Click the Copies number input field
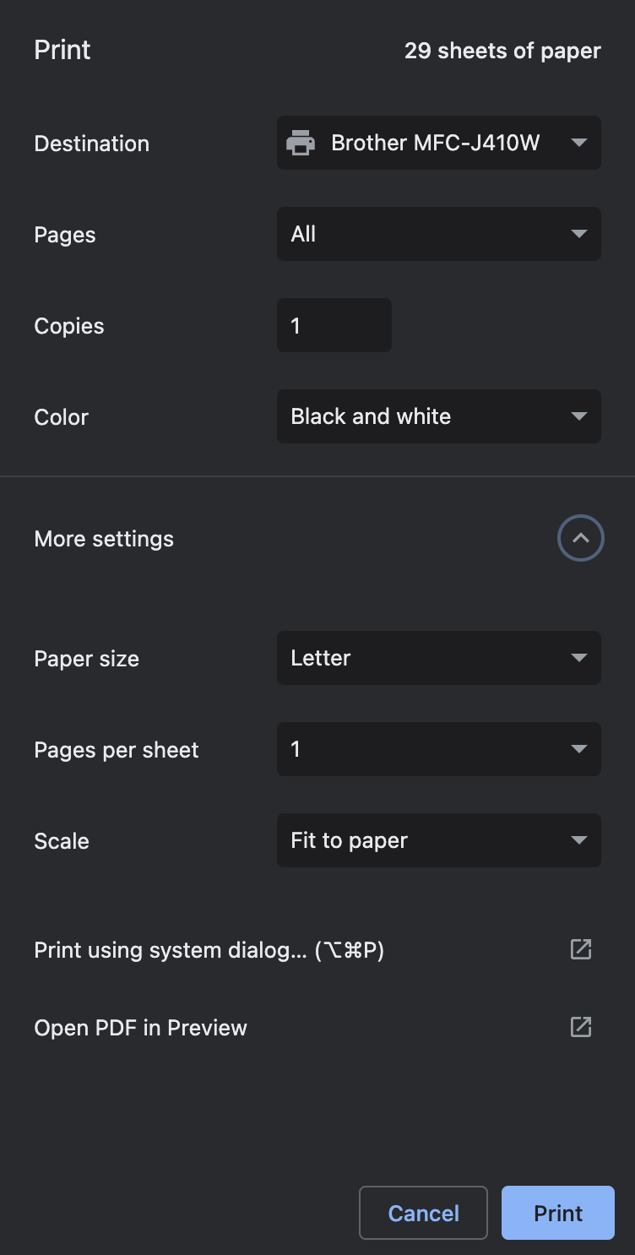 tap(334, 325)
